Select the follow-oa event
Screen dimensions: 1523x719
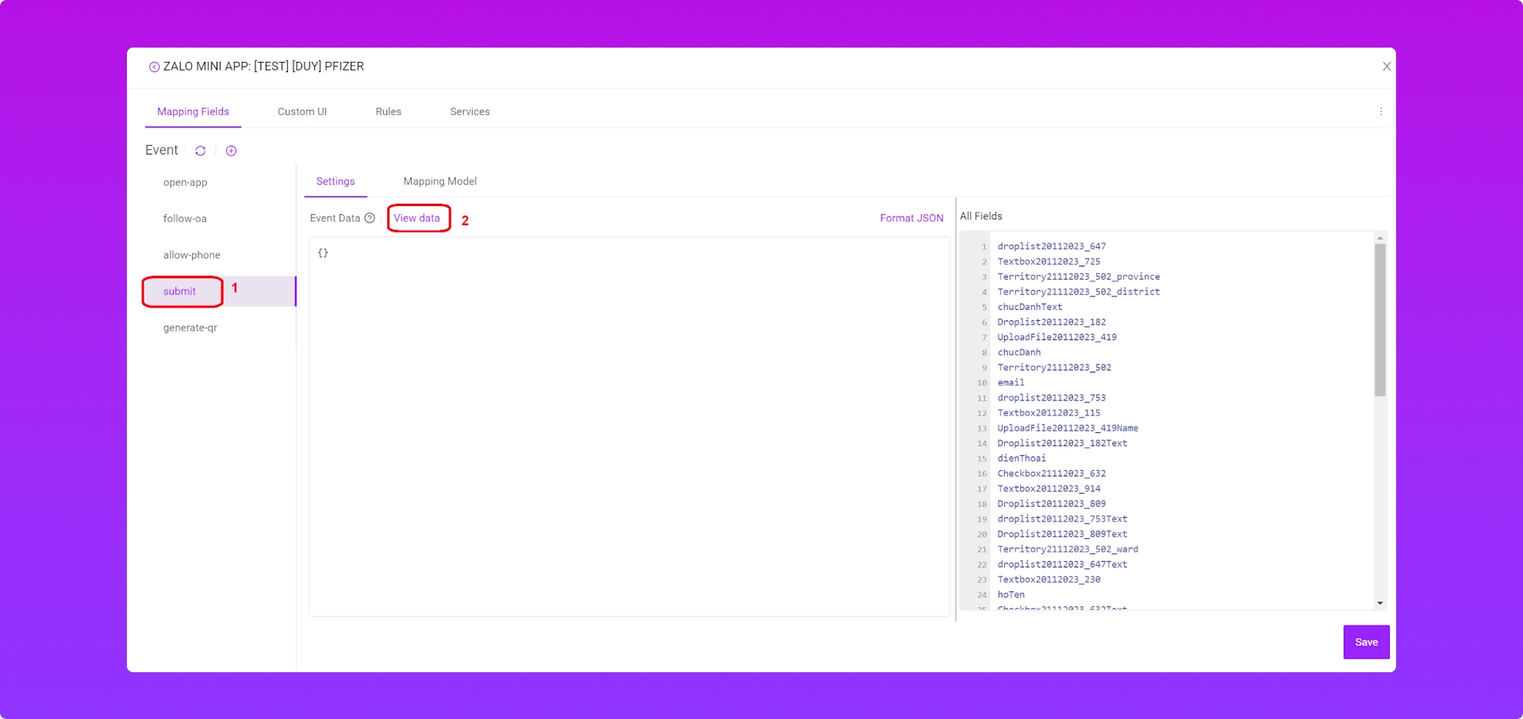[185, 219]
